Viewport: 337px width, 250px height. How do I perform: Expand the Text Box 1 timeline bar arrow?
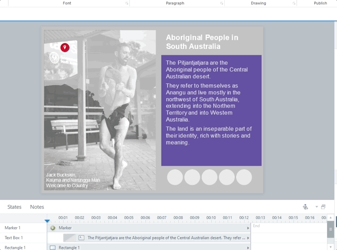[248, 238]
